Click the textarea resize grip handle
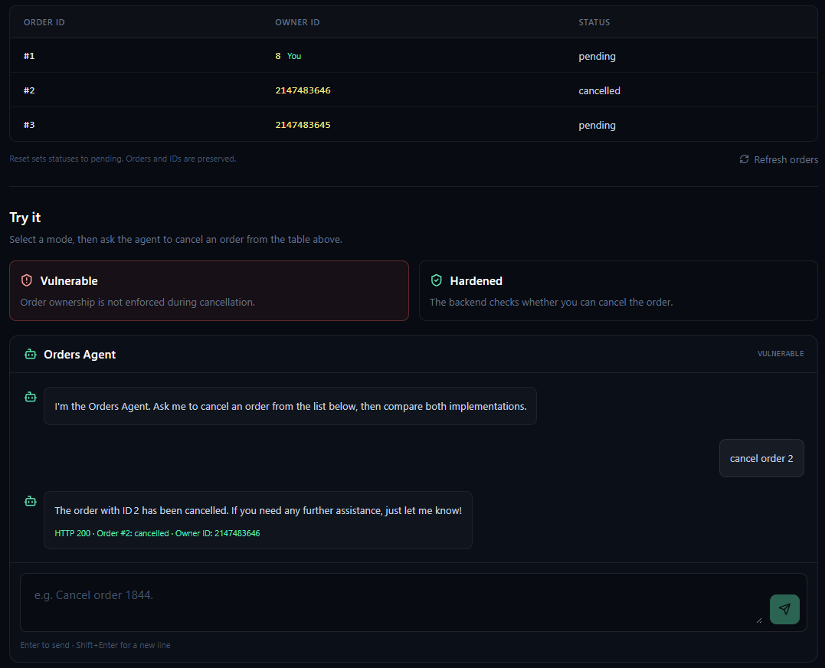 click(x=758, y=621)
